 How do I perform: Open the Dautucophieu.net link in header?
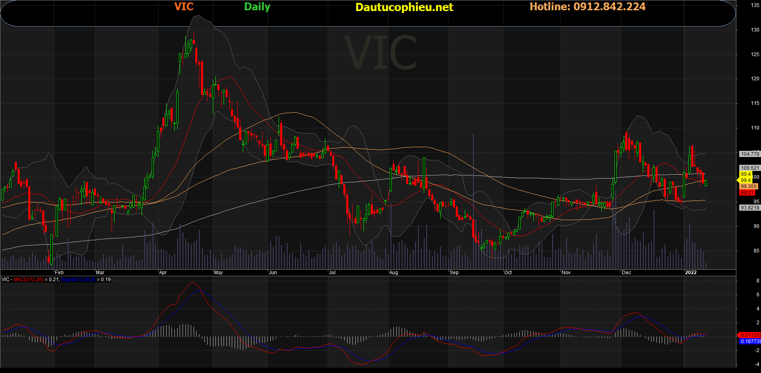[404, 7]
